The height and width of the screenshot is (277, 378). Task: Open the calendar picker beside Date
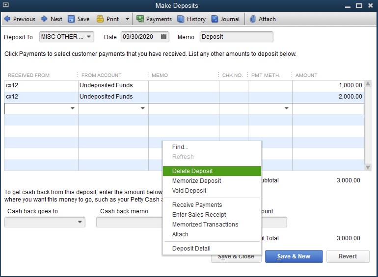[163, 37]
